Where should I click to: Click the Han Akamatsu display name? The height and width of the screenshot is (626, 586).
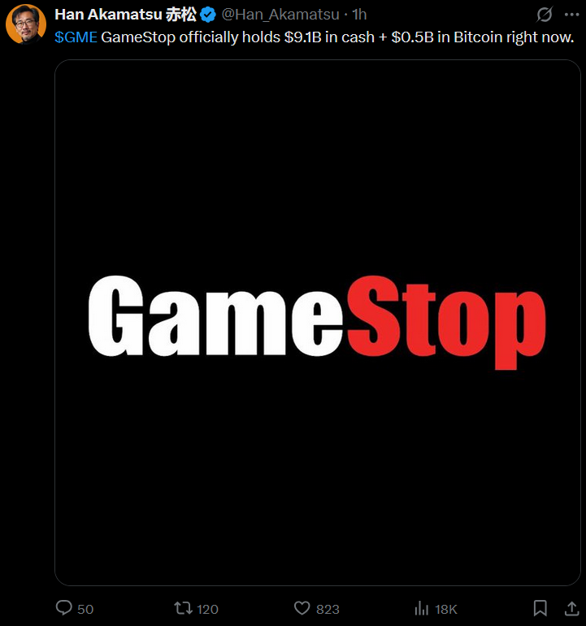125,15
